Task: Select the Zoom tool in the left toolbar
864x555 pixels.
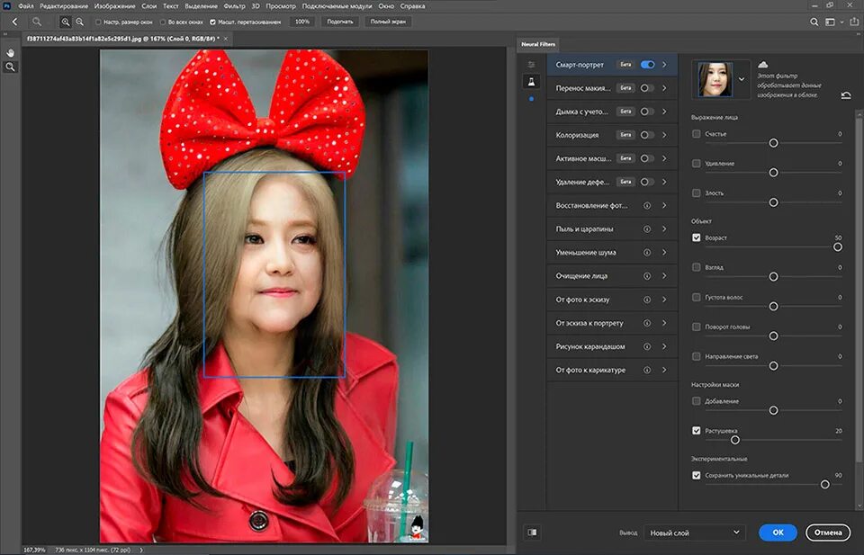Action: pyautogui.click(x=11, y=67)
